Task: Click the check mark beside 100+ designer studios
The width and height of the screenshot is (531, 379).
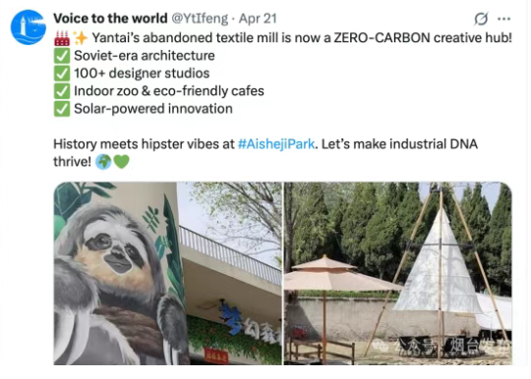Action: click(62, 74)
